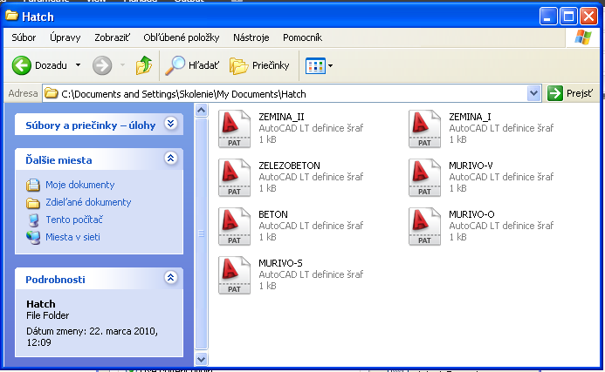Open the Moje dokumenty link
605x372 pixels.
point(79,185)
